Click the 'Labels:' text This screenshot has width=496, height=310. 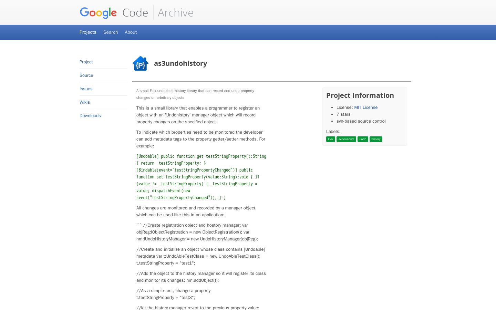333,132
